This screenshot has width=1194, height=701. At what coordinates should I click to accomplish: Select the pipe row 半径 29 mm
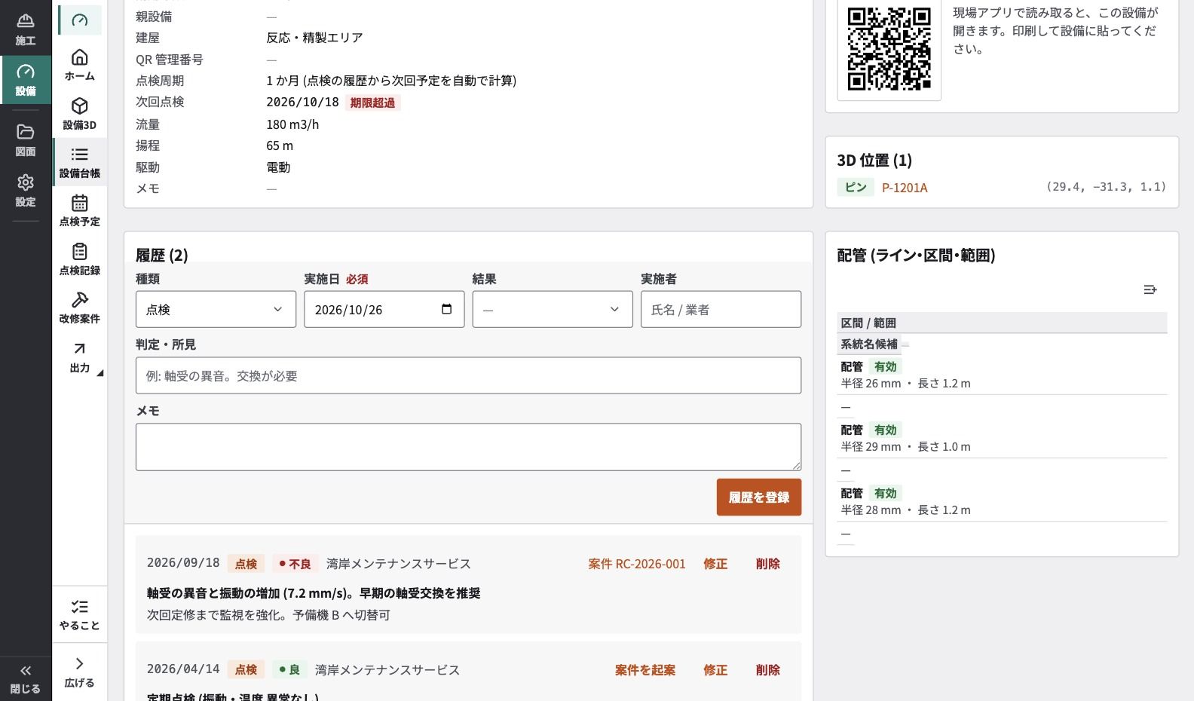point(1002,438)
